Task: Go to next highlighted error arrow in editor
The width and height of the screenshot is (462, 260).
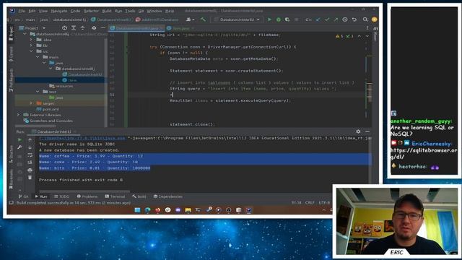Action: click(367, 36)
